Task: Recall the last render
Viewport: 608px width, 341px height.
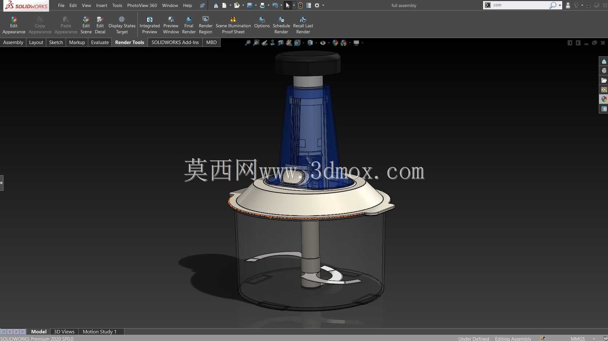Action: 303,25
